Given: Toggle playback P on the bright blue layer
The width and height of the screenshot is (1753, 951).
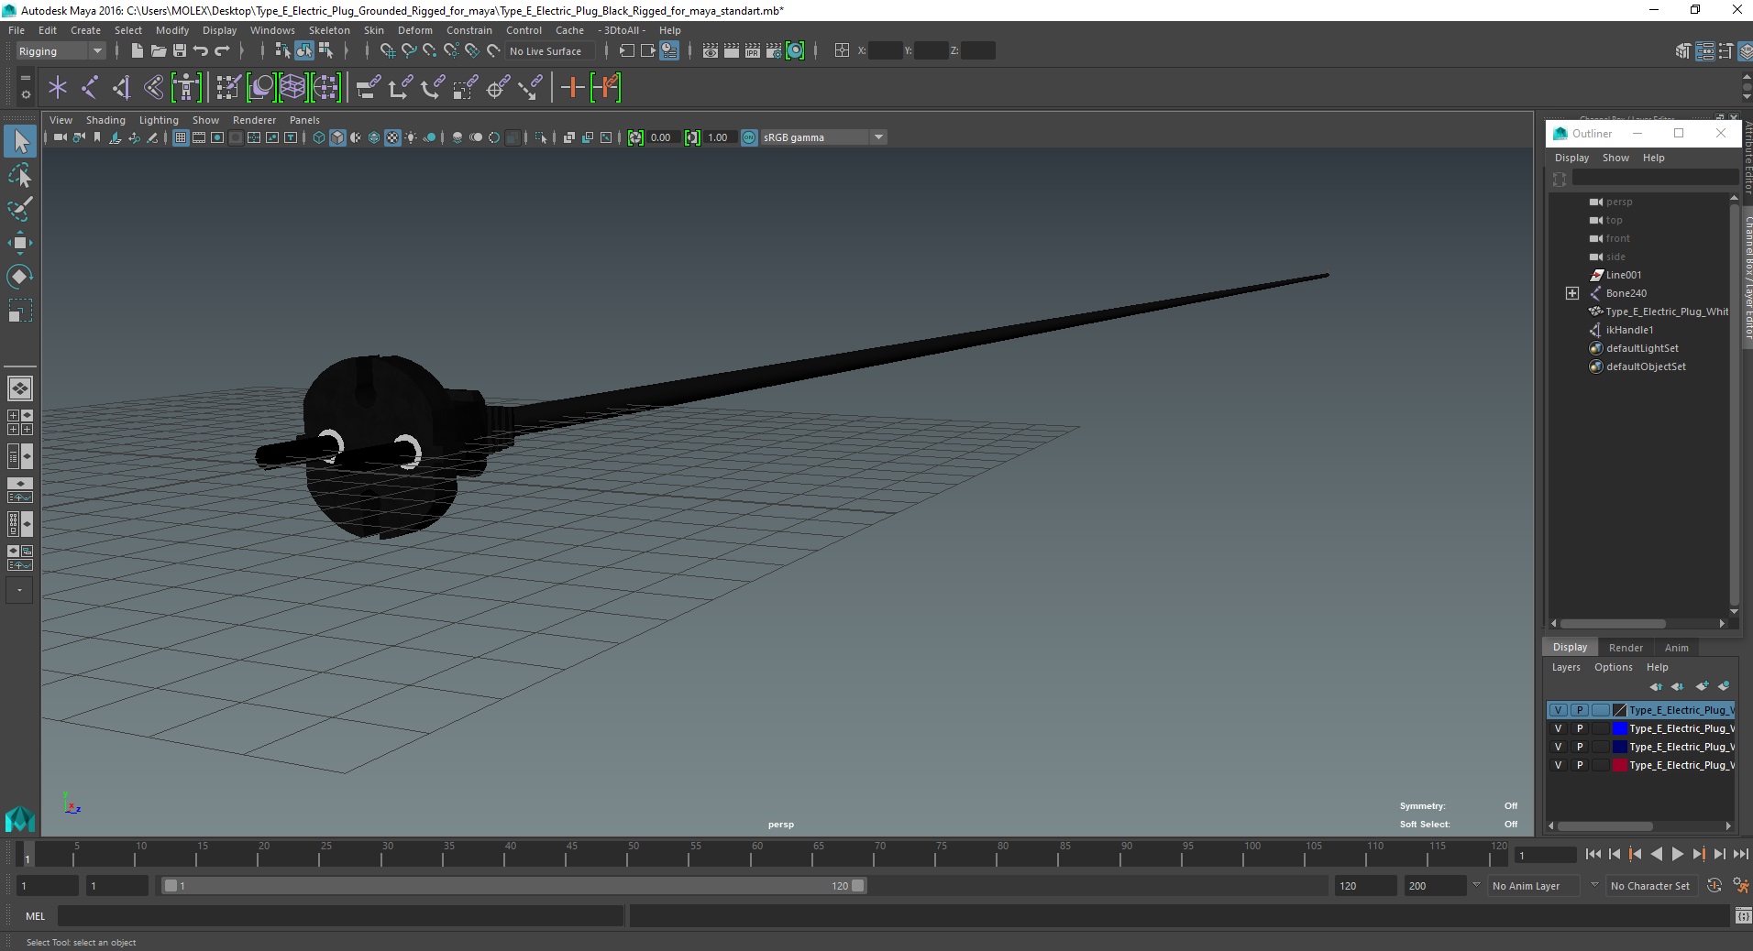Looking at the screenshot, I should point(1580,728).
